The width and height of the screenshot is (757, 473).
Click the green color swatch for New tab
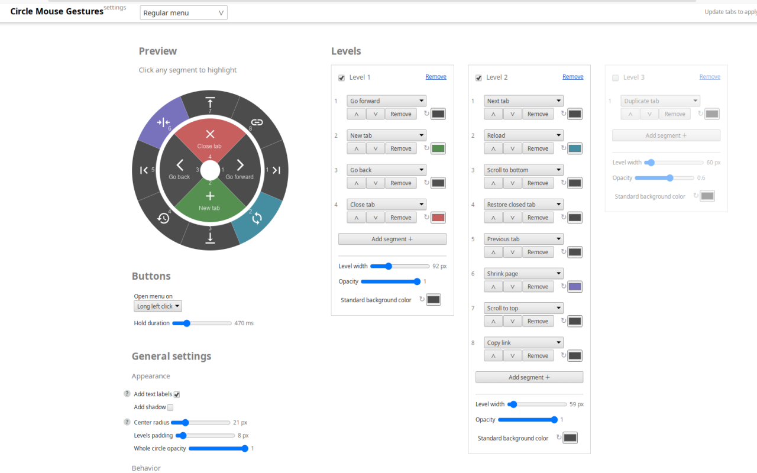438,148
